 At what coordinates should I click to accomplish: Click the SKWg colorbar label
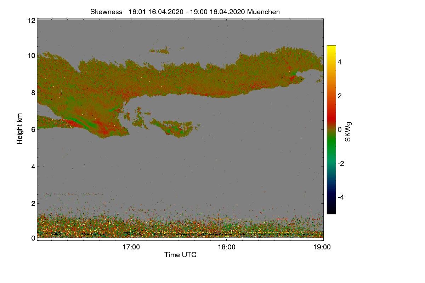point(348,132)
